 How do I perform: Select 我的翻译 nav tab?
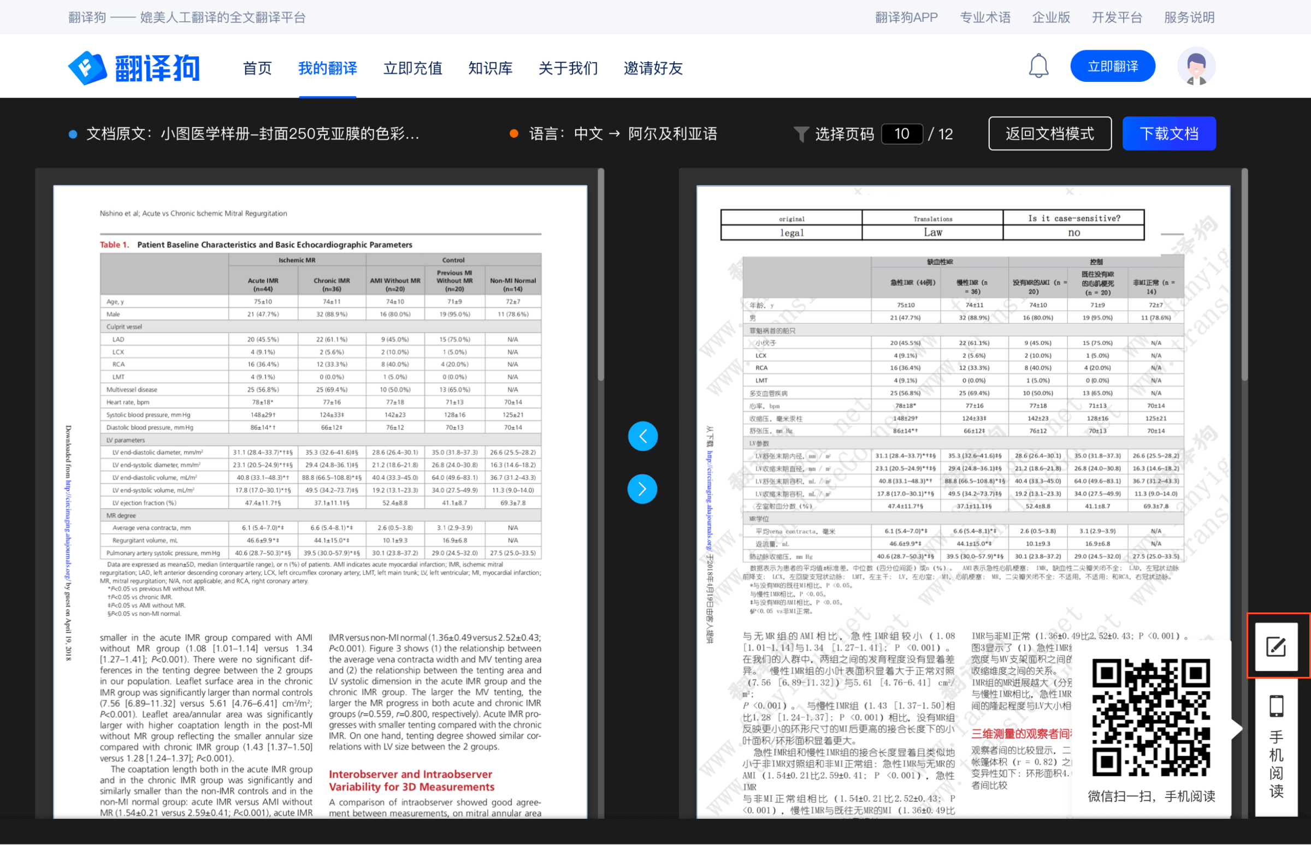tap(327, 68)
